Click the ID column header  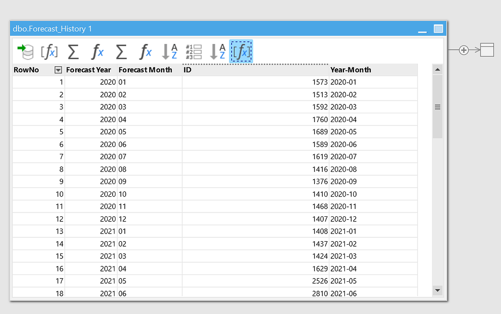[x=186, y=70]
